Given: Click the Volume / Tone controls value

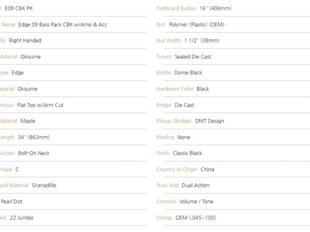Looking at the screenshot, I should point(196,202).
